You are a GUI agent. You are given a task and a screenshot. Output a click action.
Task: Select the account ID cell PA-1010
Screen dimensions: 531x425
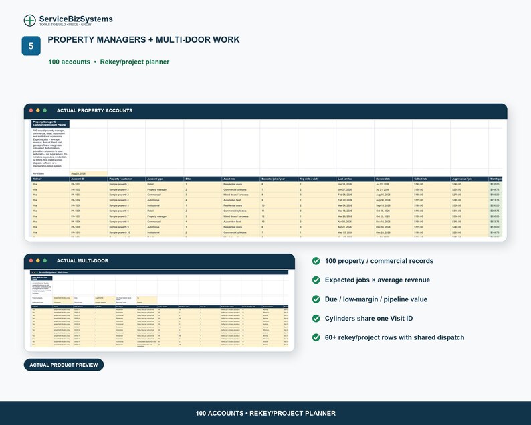click(88, 232)
